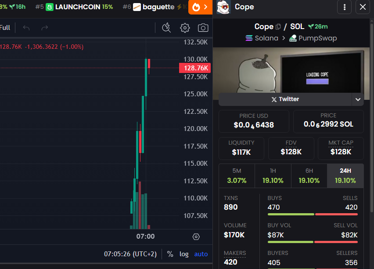Click the pair age 26m indicator
The width and height of the screenshot is (374, 269).
(x=318, y=26)
